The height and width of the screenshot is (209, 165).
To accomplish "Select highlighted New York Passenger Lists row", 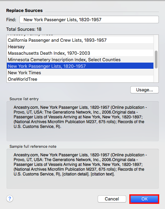I will pos(80,66).
